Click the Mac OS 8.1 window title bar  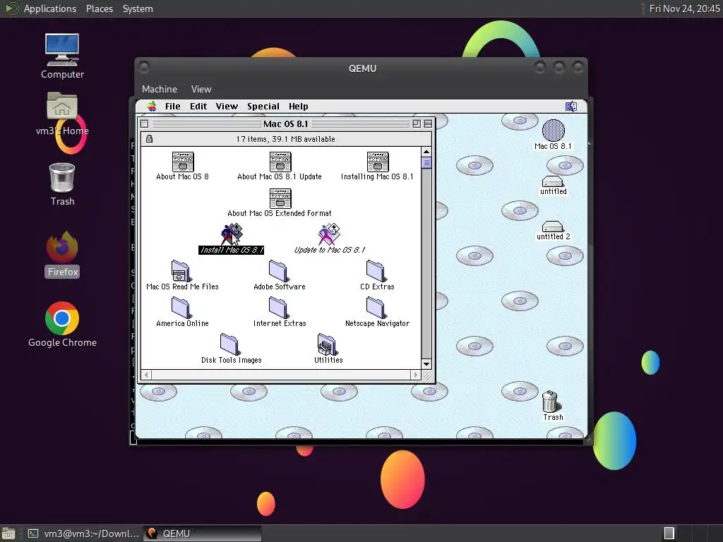[x=285, y=124]
